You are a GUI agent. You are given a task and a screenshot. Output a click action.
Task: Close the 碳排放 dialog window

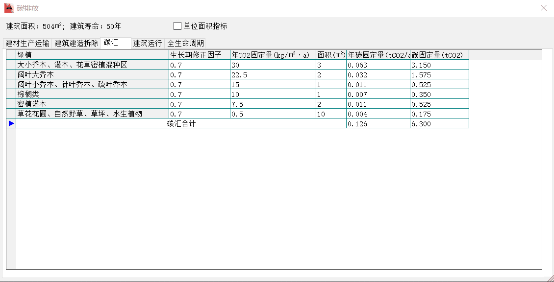[x=543, y=8]
